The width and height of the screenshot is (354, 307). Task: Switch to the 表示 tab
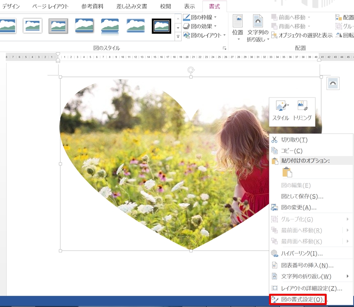(189, 6)
